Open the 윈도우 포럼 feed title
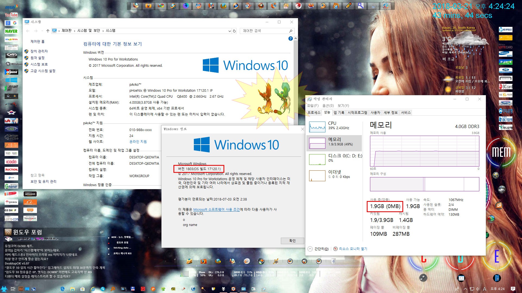The width and height of the screenshot is (522, 293). [27, 232]
